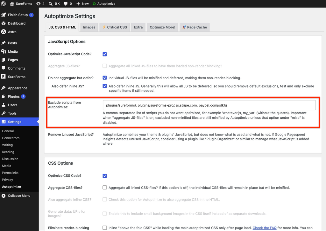Click the rocket icon on the Page Cache tab

click(184, 27)
